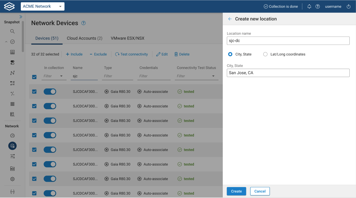
Task: Click the NQE icon in the sidebar
Action: click(12, 169)
